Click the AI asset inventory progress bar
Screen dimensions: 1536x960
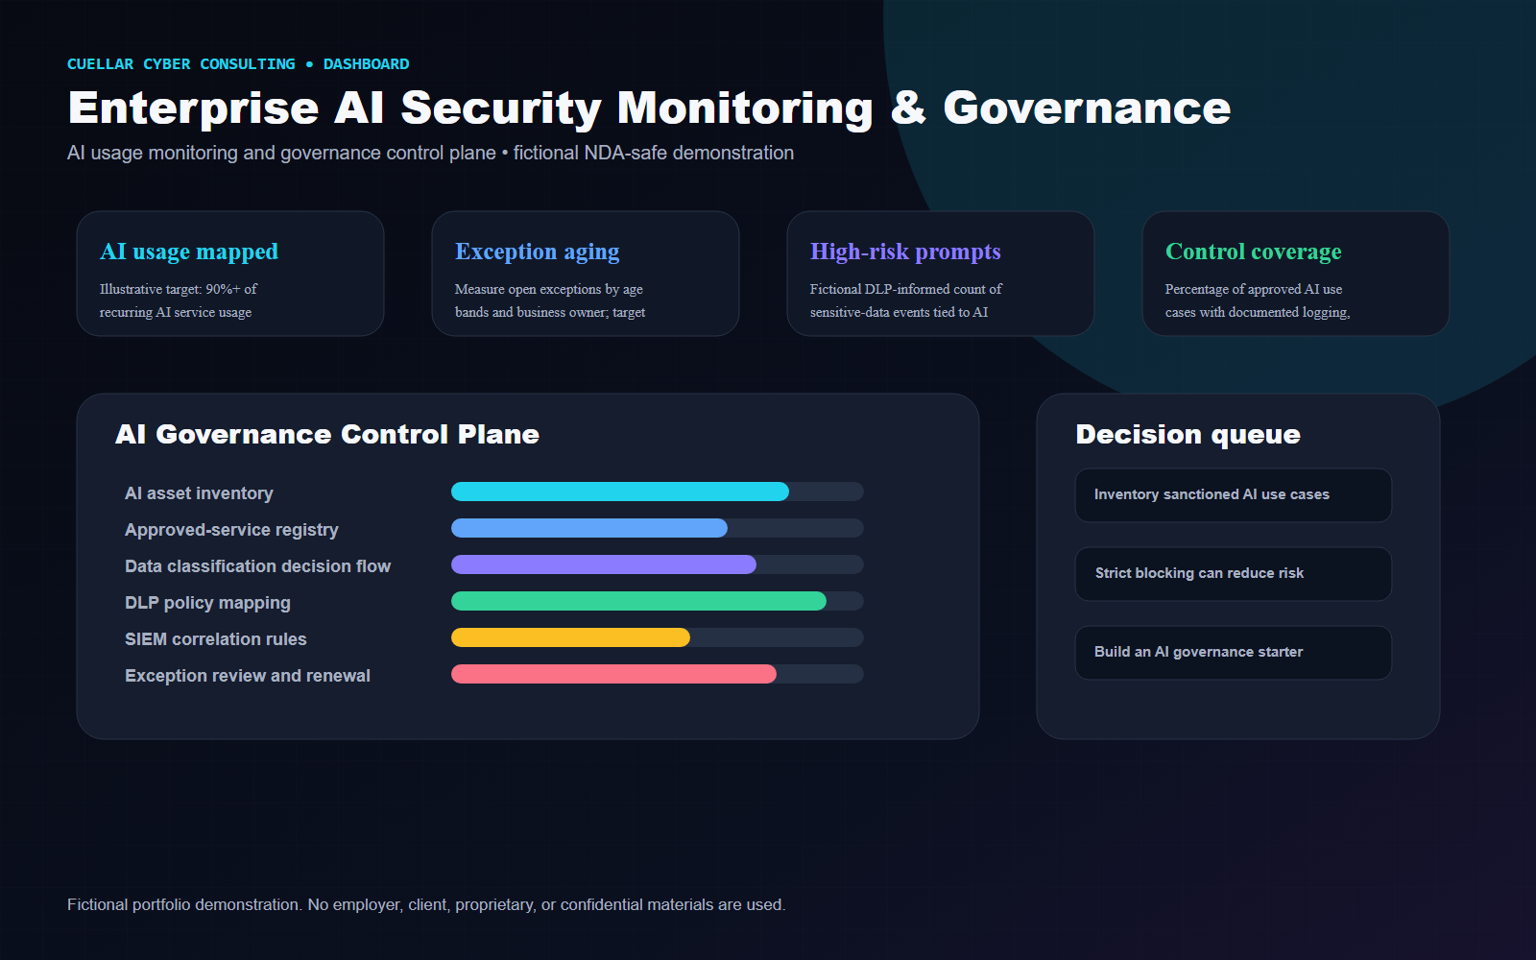tap(658, 492)
